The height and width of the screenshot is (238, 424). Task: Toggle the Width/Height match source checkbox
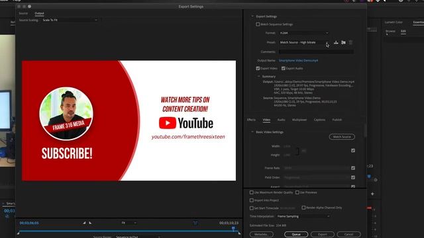(353, 151)
